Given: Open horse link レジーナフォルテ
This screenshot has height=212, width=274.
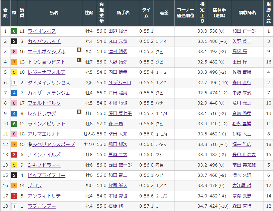Looking at the screenshot, I should point(47,72).
